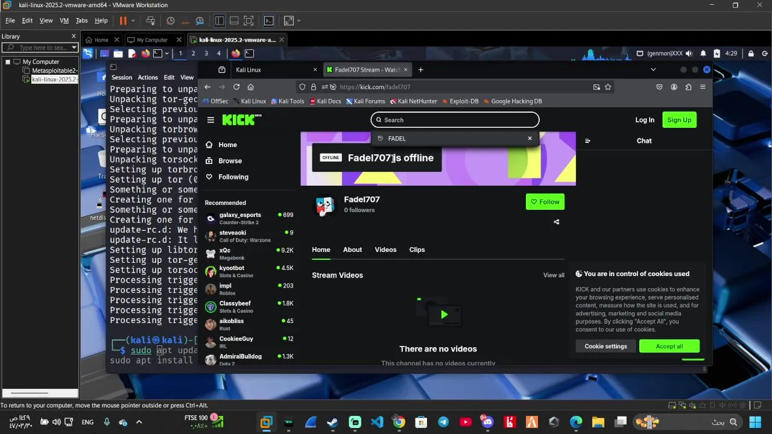
Task: Open Firefox application menu
Action: [703, 87]
